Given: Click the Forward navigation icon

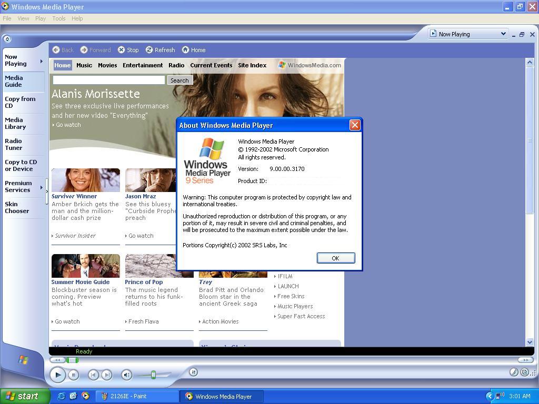Looking at the screenshot, I should [84, 50].
